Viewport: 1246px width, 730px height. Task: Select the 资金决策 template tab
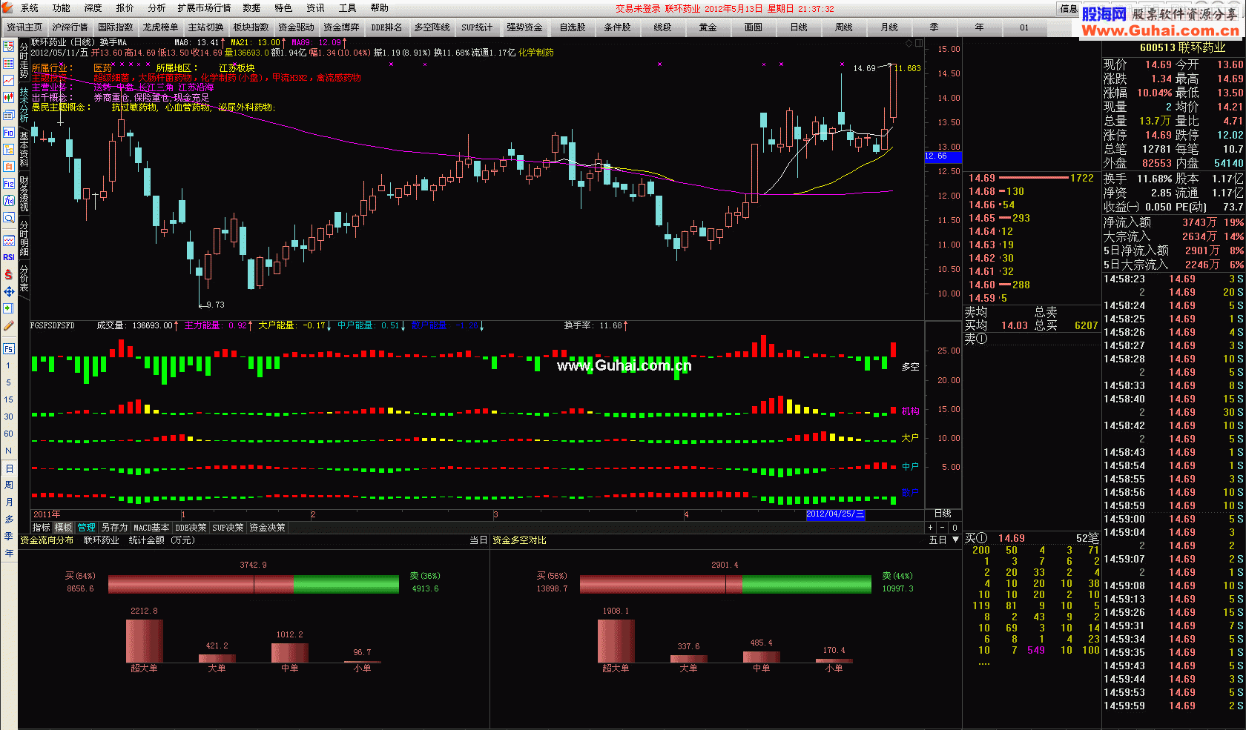pos(267,528)
